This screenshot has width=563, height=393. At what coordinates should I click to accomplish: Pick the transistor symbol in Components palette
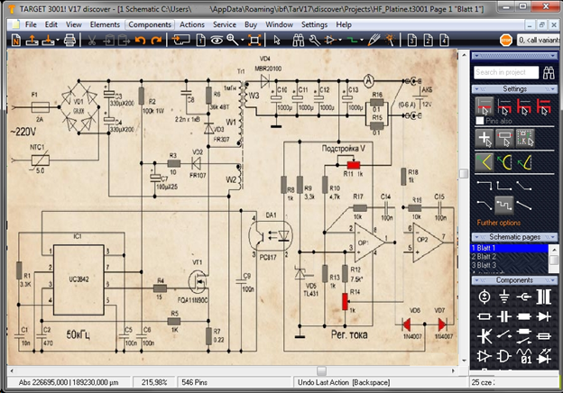coord(485,336)
